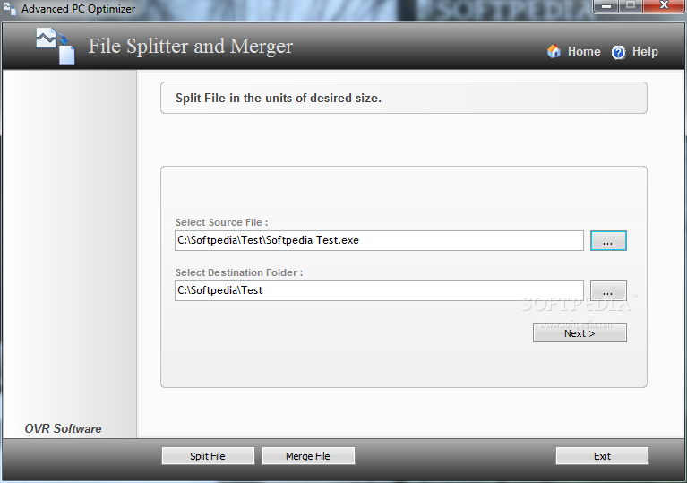Click the File Splitter and Merger logo icon

tap(56, 46)
